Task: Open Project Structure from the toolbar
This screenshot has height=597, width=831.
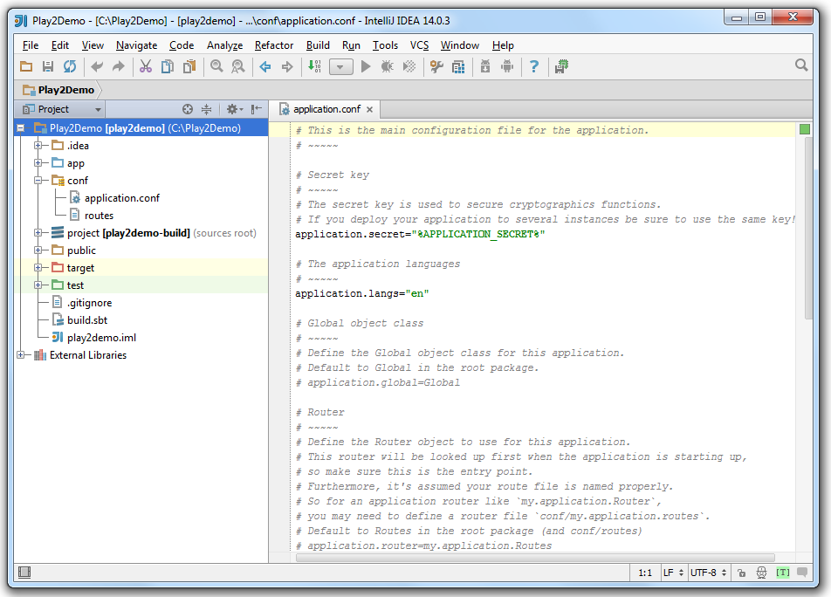Action: coord(457,66)
